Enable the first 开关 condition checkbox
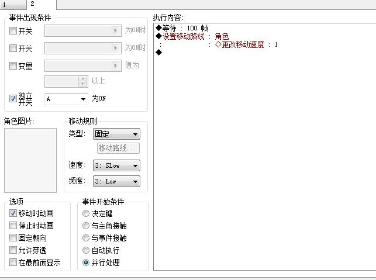376x280 pixels. point(13,30)
